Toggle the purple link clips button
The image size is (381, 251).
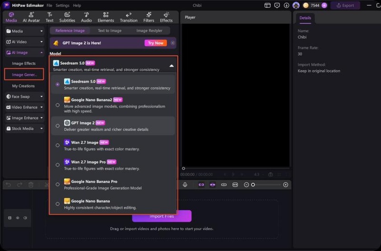pos(201,185)
